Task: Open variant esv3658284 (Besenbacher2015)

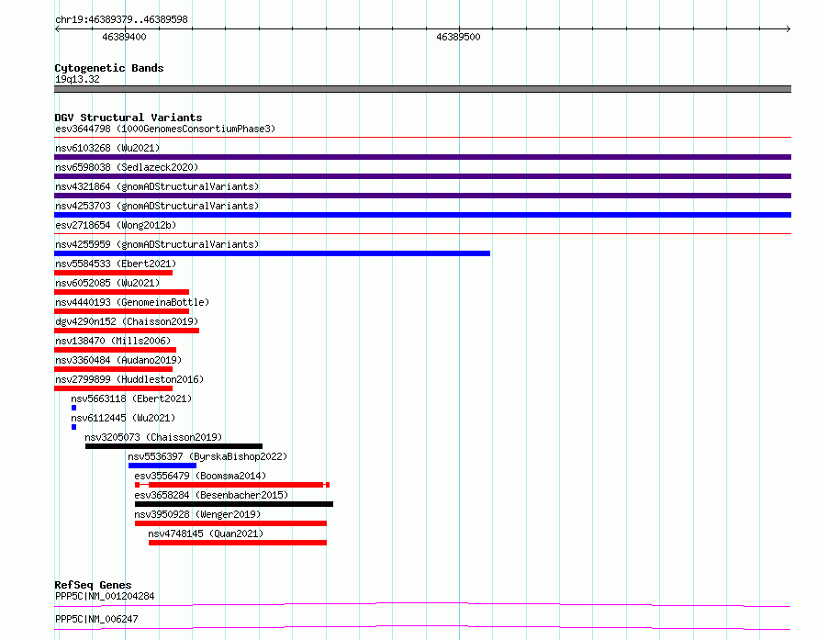Action: (211, 495)
